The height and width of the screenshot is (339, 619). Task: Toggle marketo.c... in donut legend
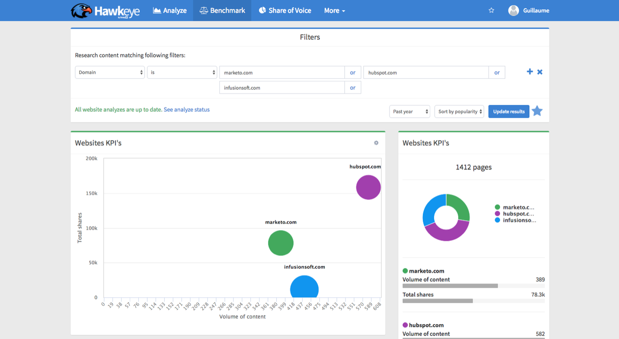[515, 207]
